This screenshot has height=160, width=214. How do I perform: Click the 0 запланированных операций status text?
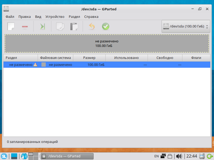(32, 142)
